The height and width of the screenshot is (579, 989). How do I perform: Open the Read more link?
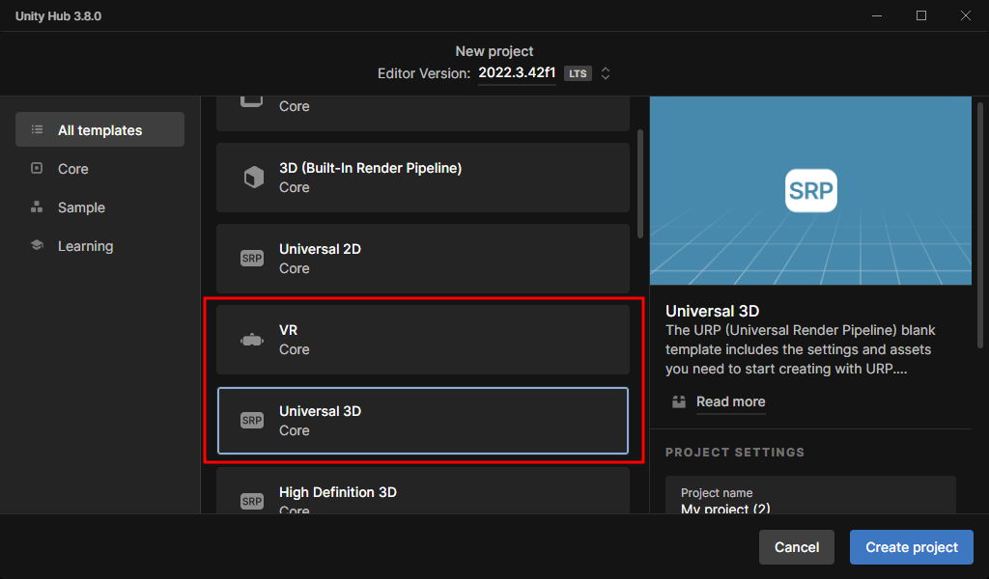730,402
